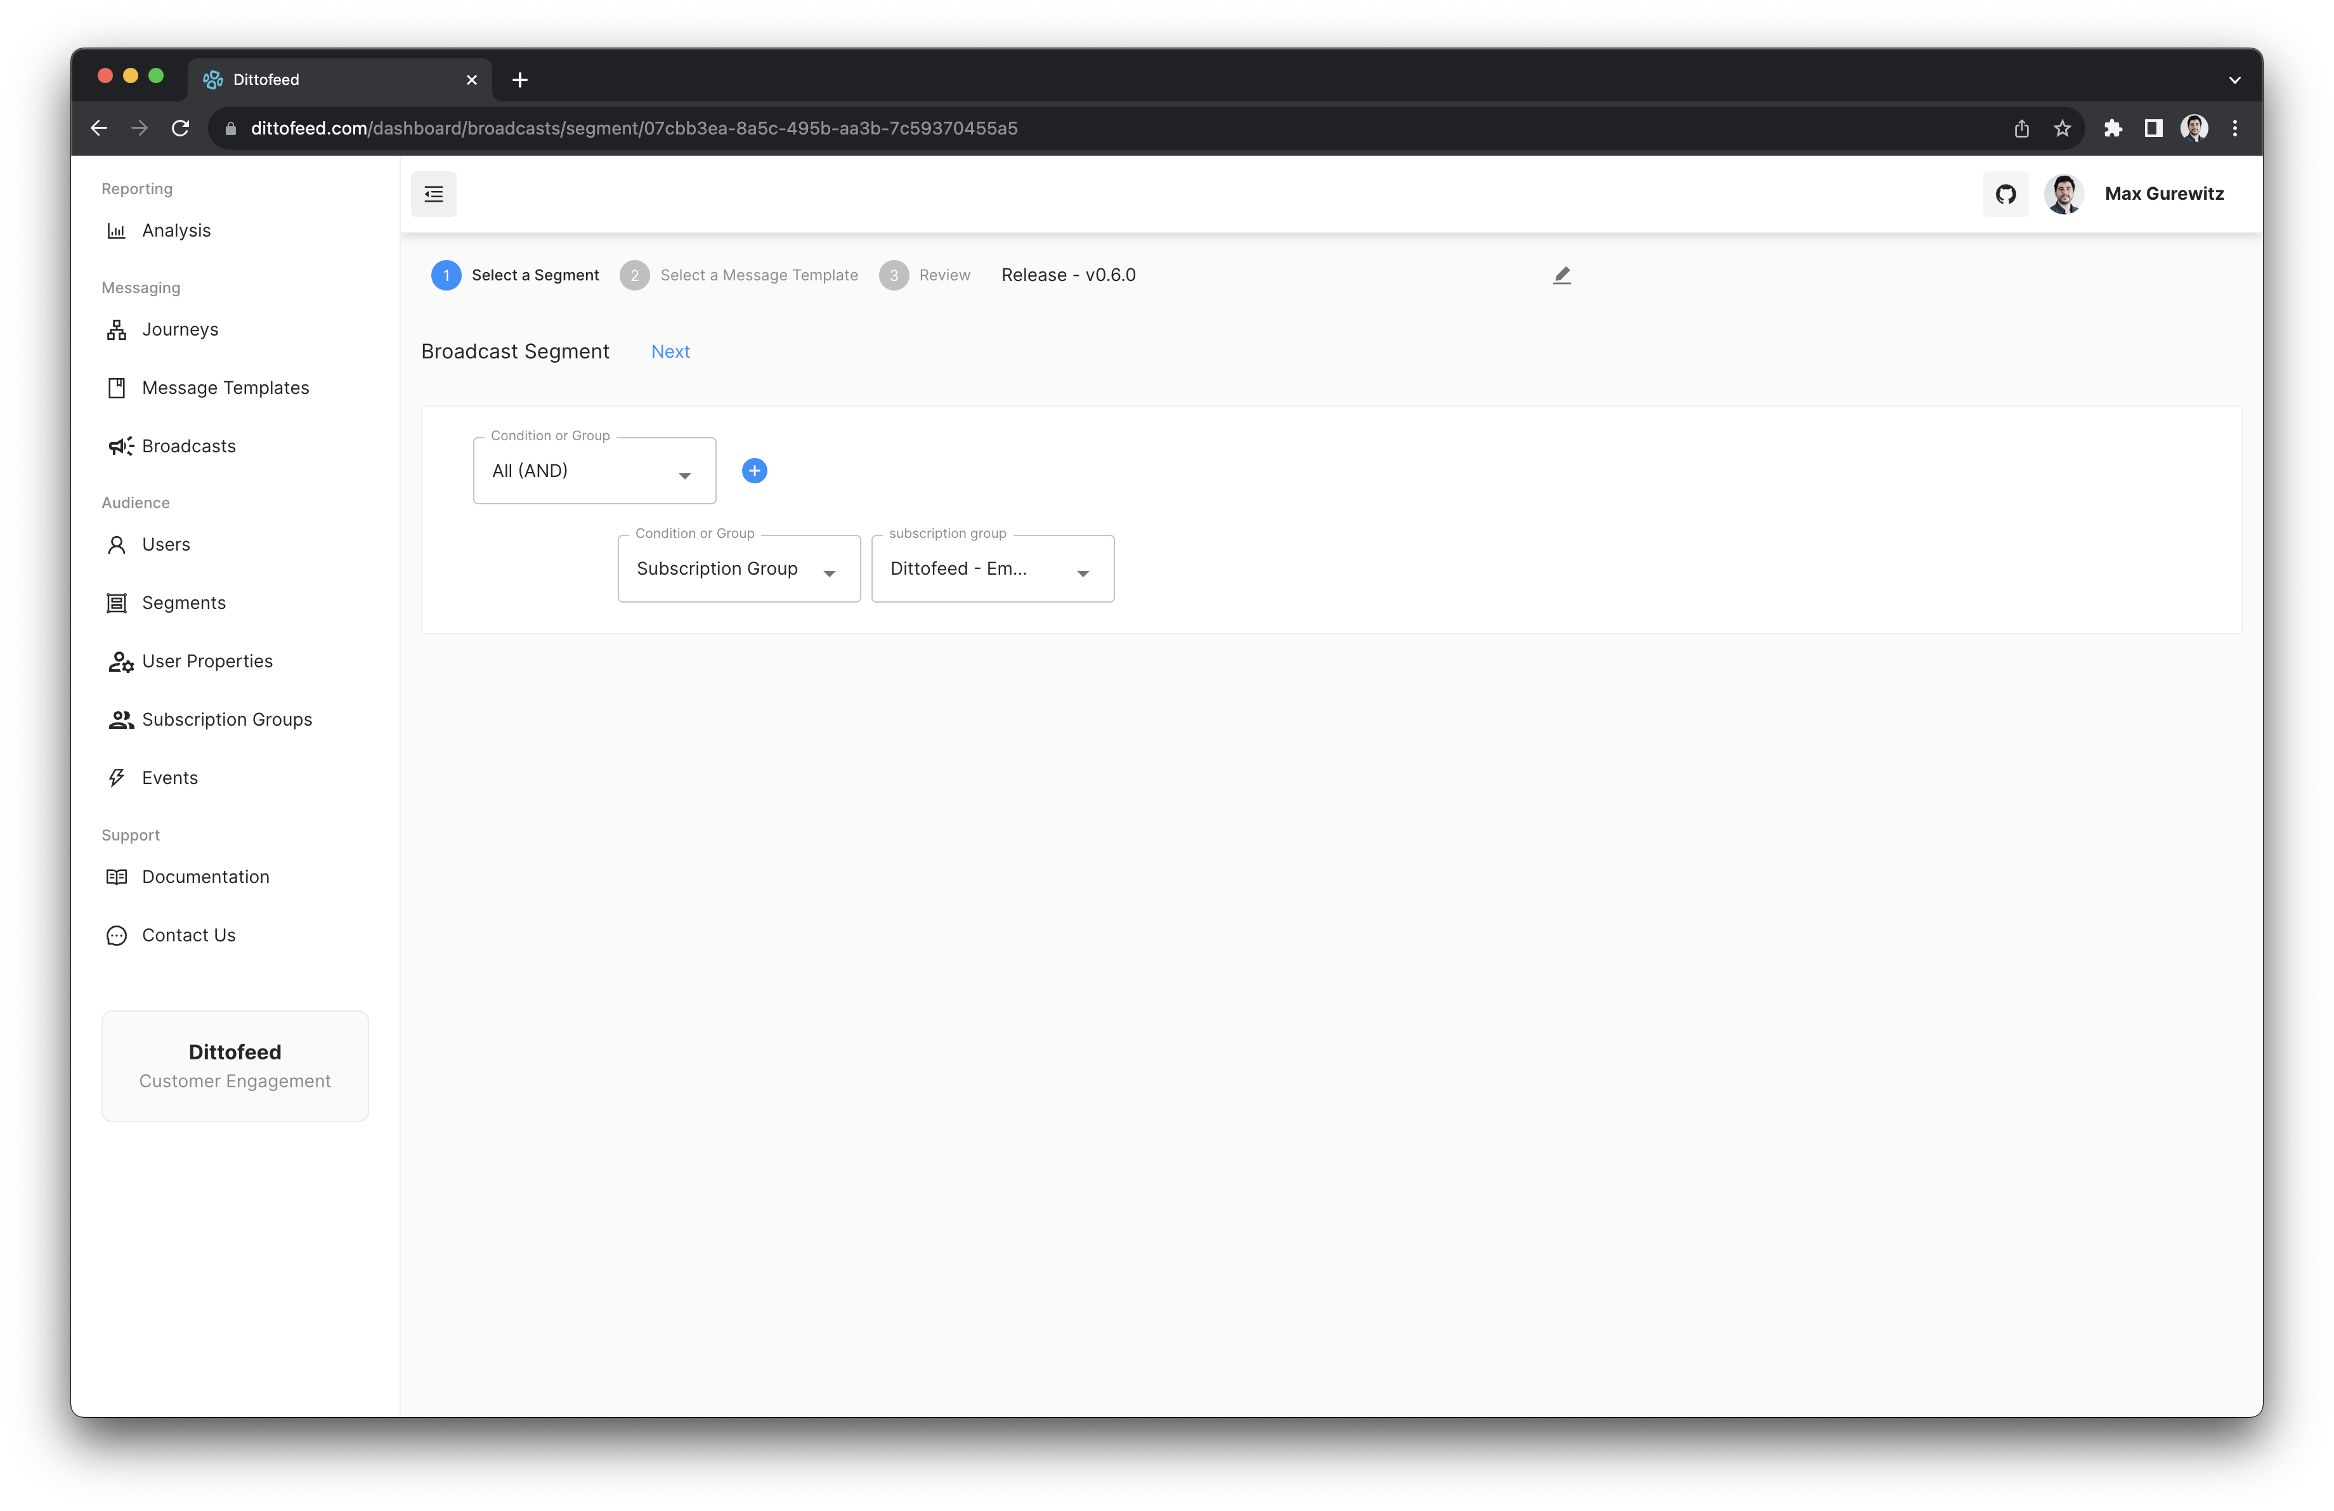Open the browser three-dot menu
2334x1511 pixels.
click(x=2235, y=128)
